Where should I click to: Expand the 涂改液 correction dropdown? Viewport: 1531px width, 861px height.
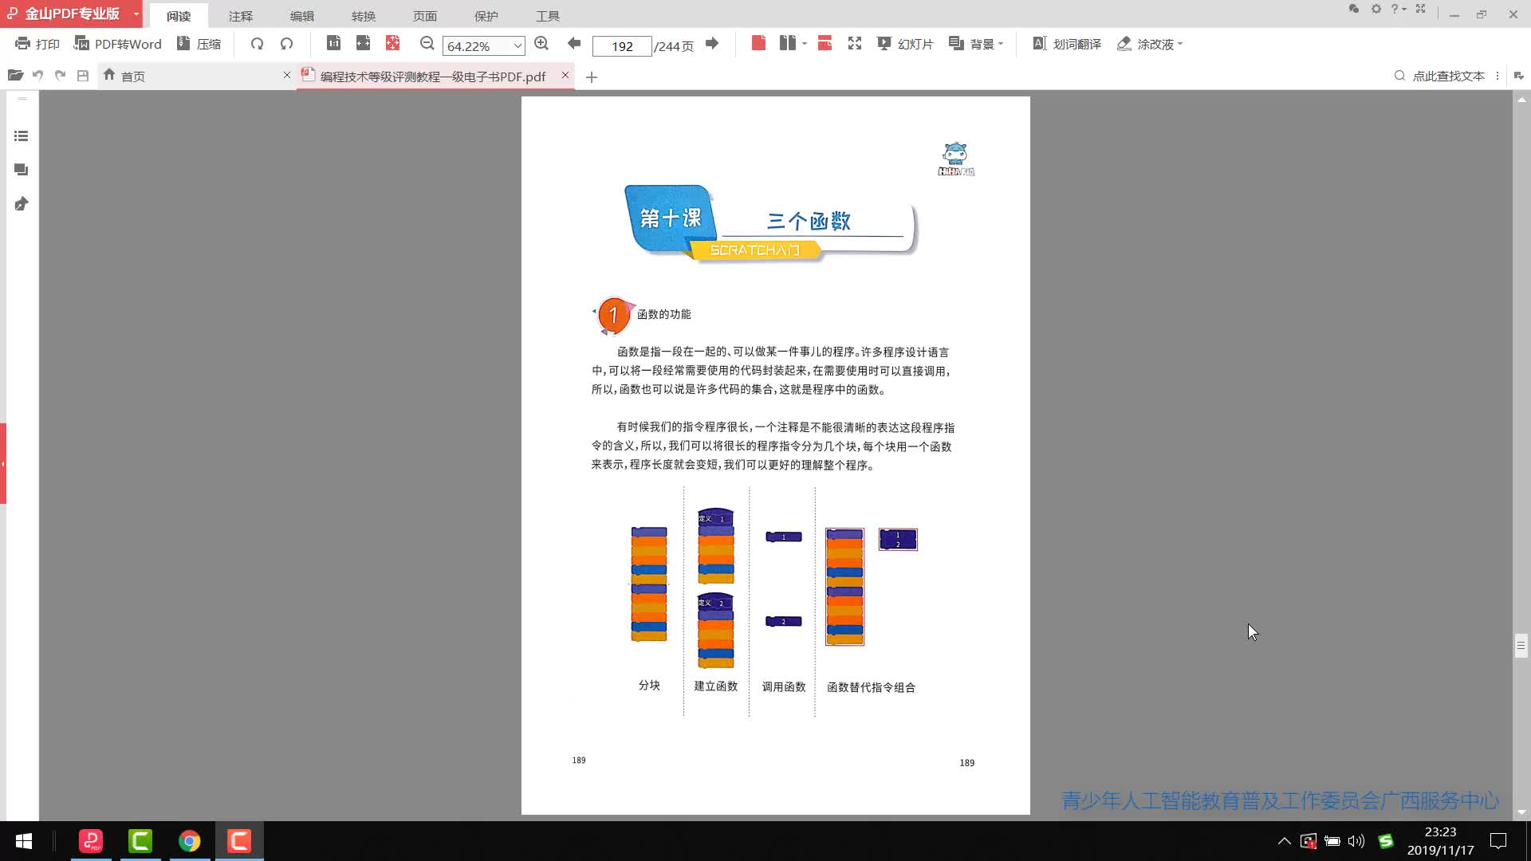point(1180,44)
